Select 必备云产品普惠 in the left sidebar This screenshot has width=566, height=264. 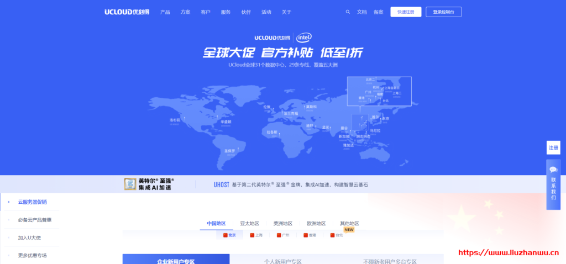pos(35,220)
